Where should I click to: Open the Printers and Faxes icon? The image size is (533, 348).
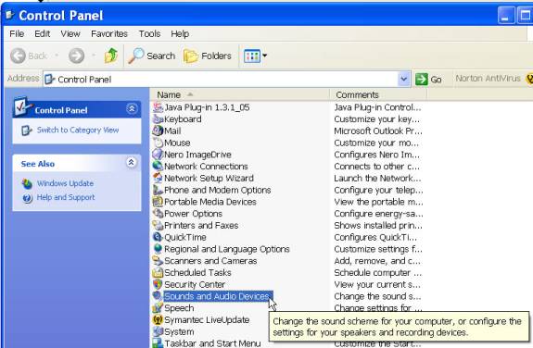158,226
